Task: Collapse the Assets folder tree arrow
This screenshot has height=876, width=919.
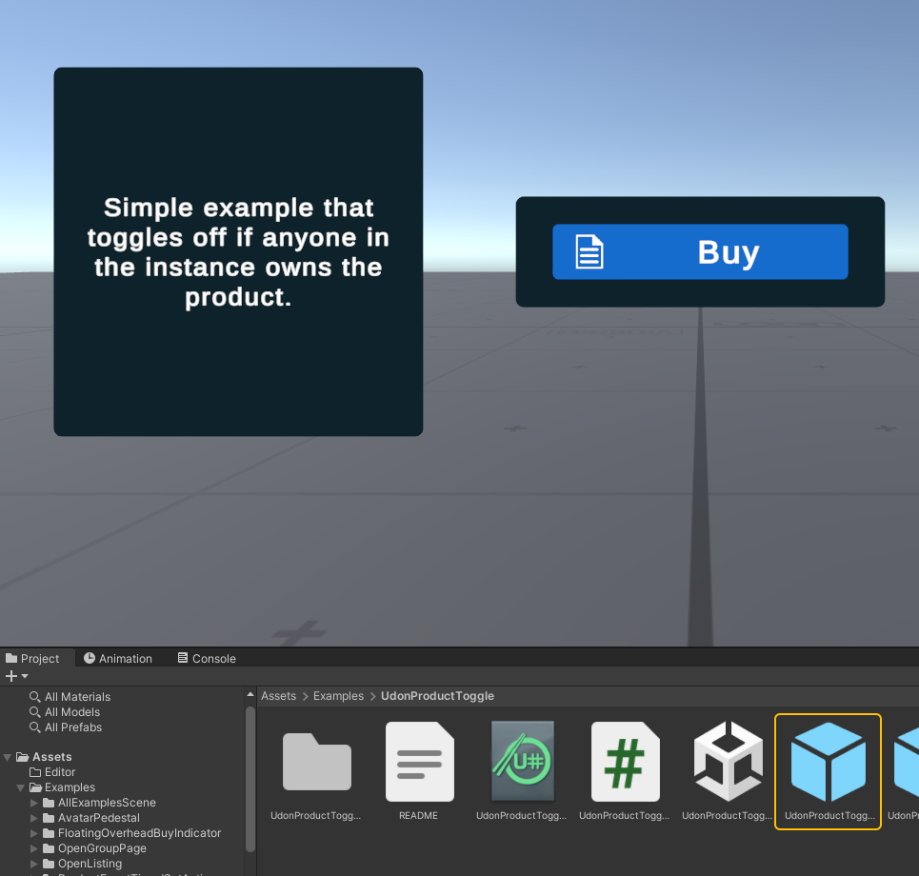Action: coord(7,757)
